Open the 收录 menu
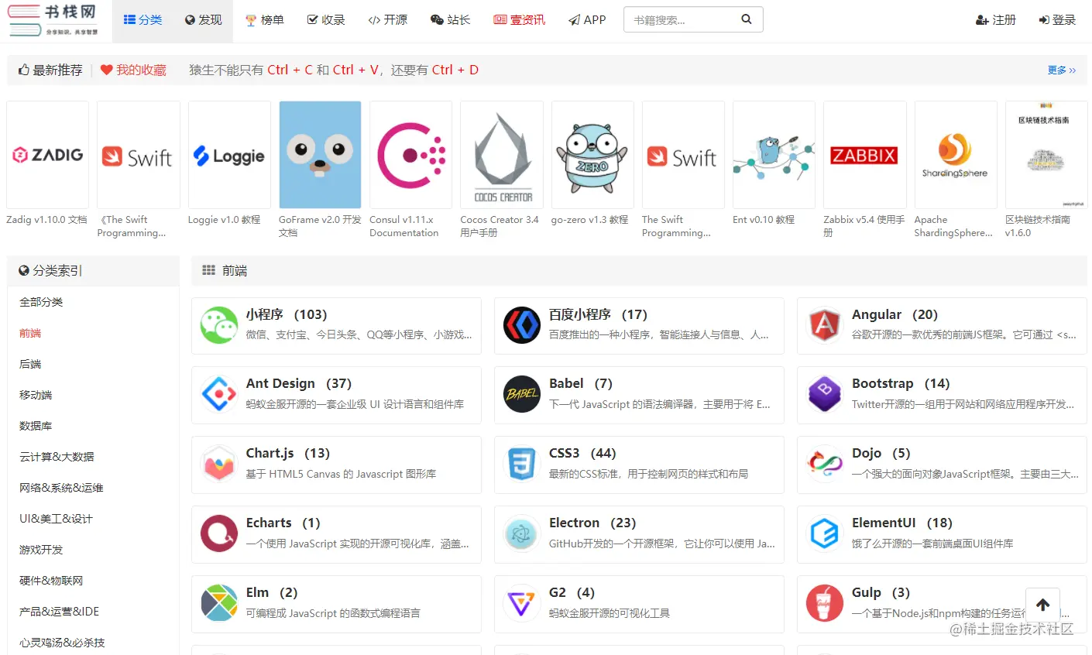Viewport: 1092px width, 655px height. pyautogui.click(x=326, y=20)
